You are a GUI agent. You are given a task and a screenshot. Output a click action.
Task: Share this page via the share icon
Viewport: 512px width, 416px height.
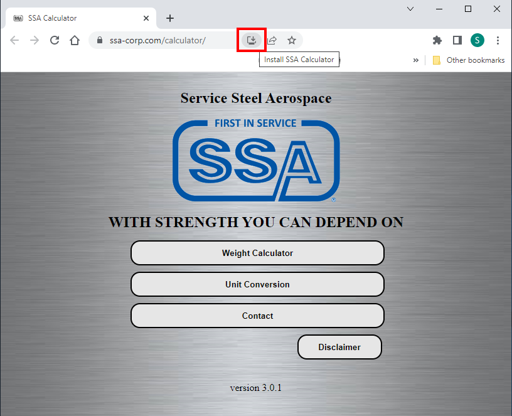click(272, 40)
